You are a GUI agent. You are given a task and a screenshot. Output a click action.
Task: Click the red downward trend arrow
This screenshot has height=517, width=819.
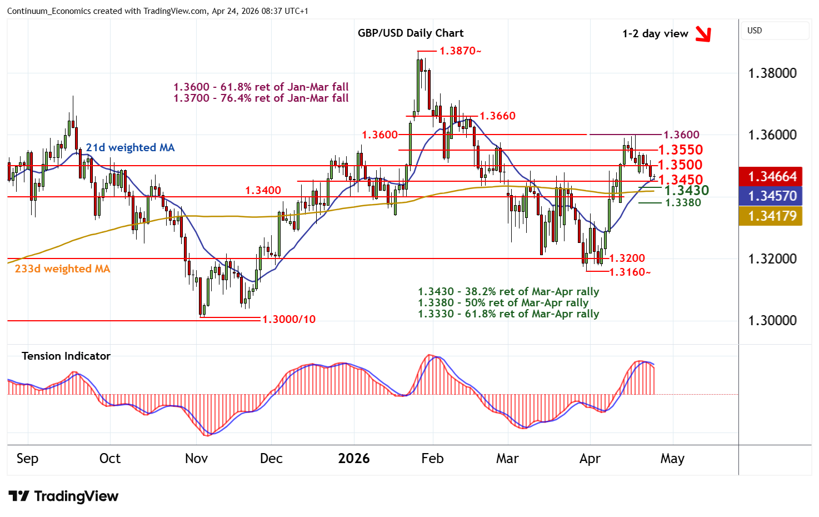pos(703,34)
